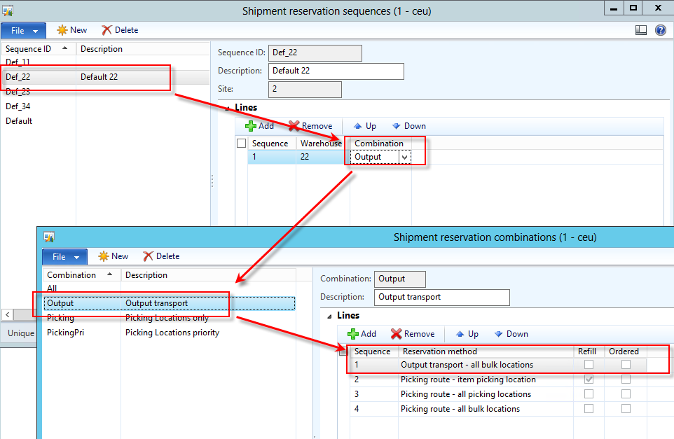
Task: Move the reservation method Down in combinations
Action: pos(511,334)
